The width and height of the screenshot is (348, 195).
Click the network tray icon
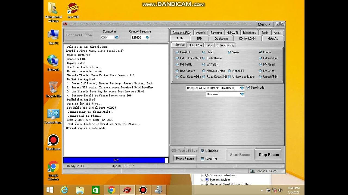pyautogui.click(x=274, y=190)
